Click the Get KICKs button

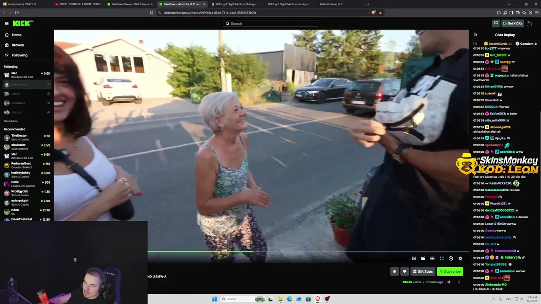tap(513, 23)
